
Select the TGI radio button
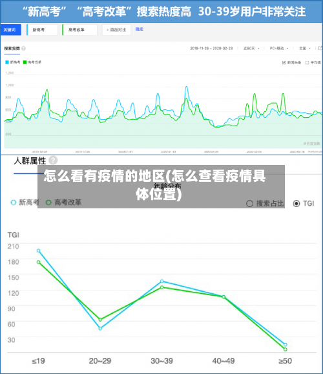[x=297, y=203]
